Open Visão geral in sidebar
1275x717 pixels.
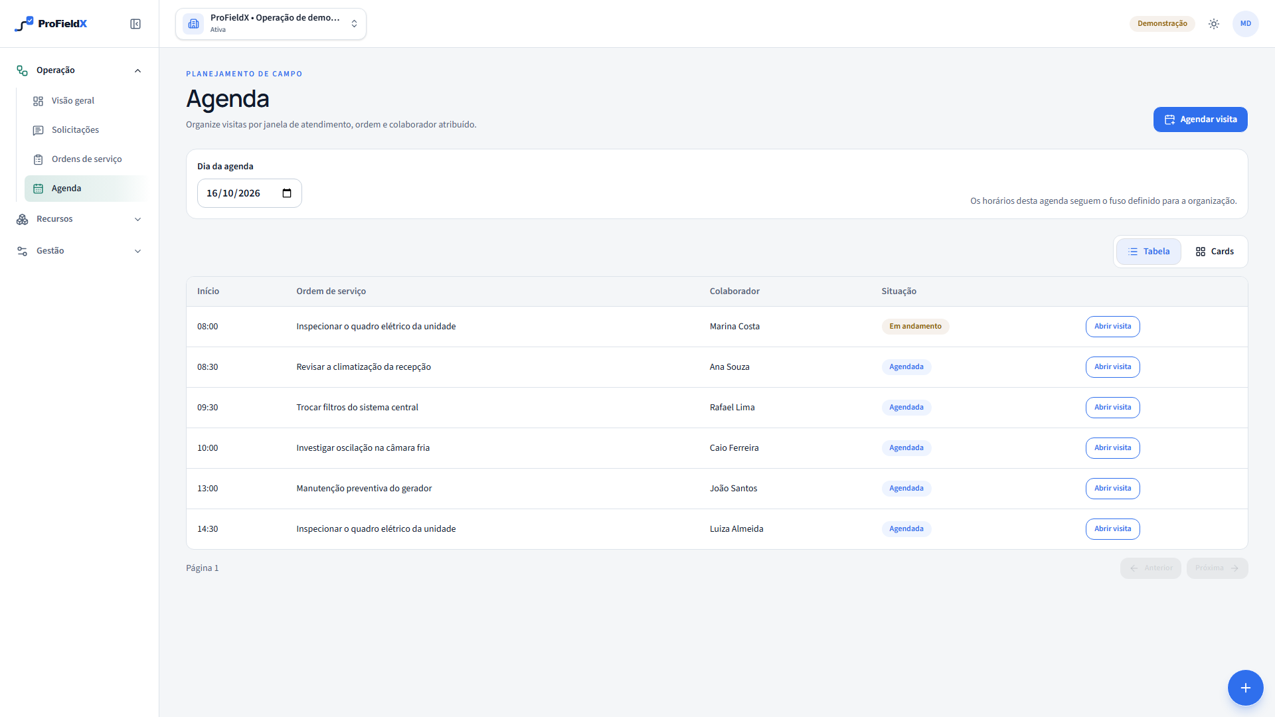point(86,101)
